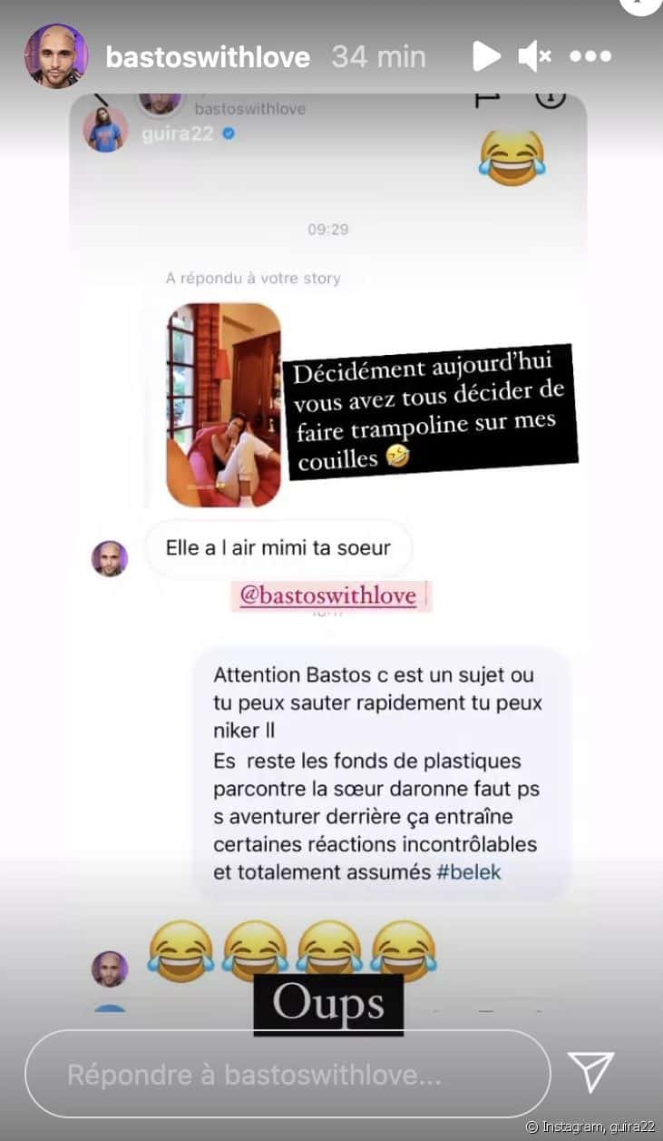This screenshot has height=1141, width=663.
Task: Tap the Oups text sticker
Action: tap(328, 1004)
